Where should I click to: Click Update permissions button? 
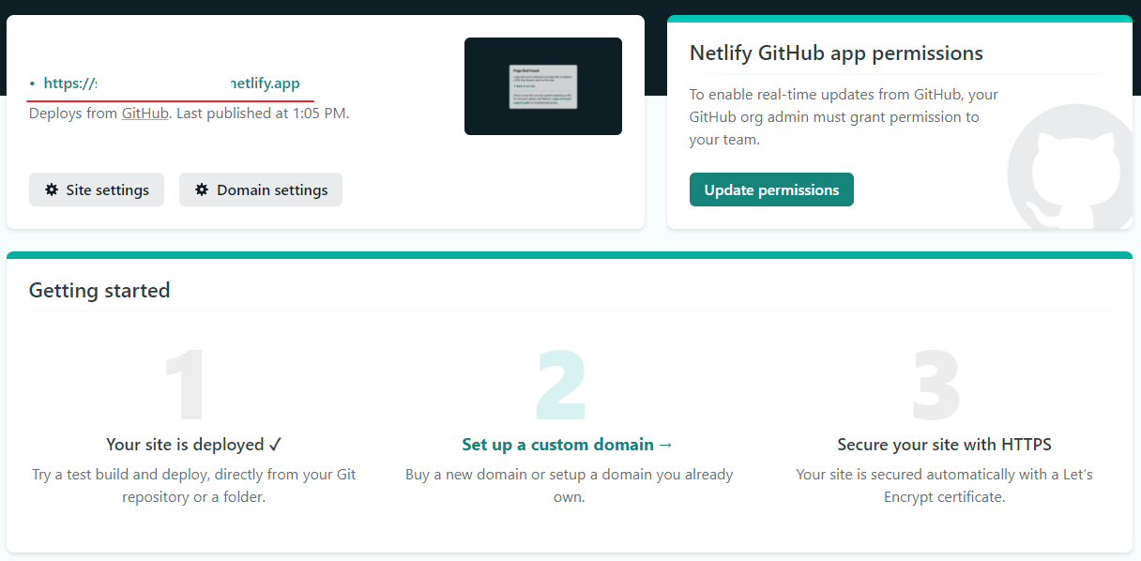tap(771, 190)
